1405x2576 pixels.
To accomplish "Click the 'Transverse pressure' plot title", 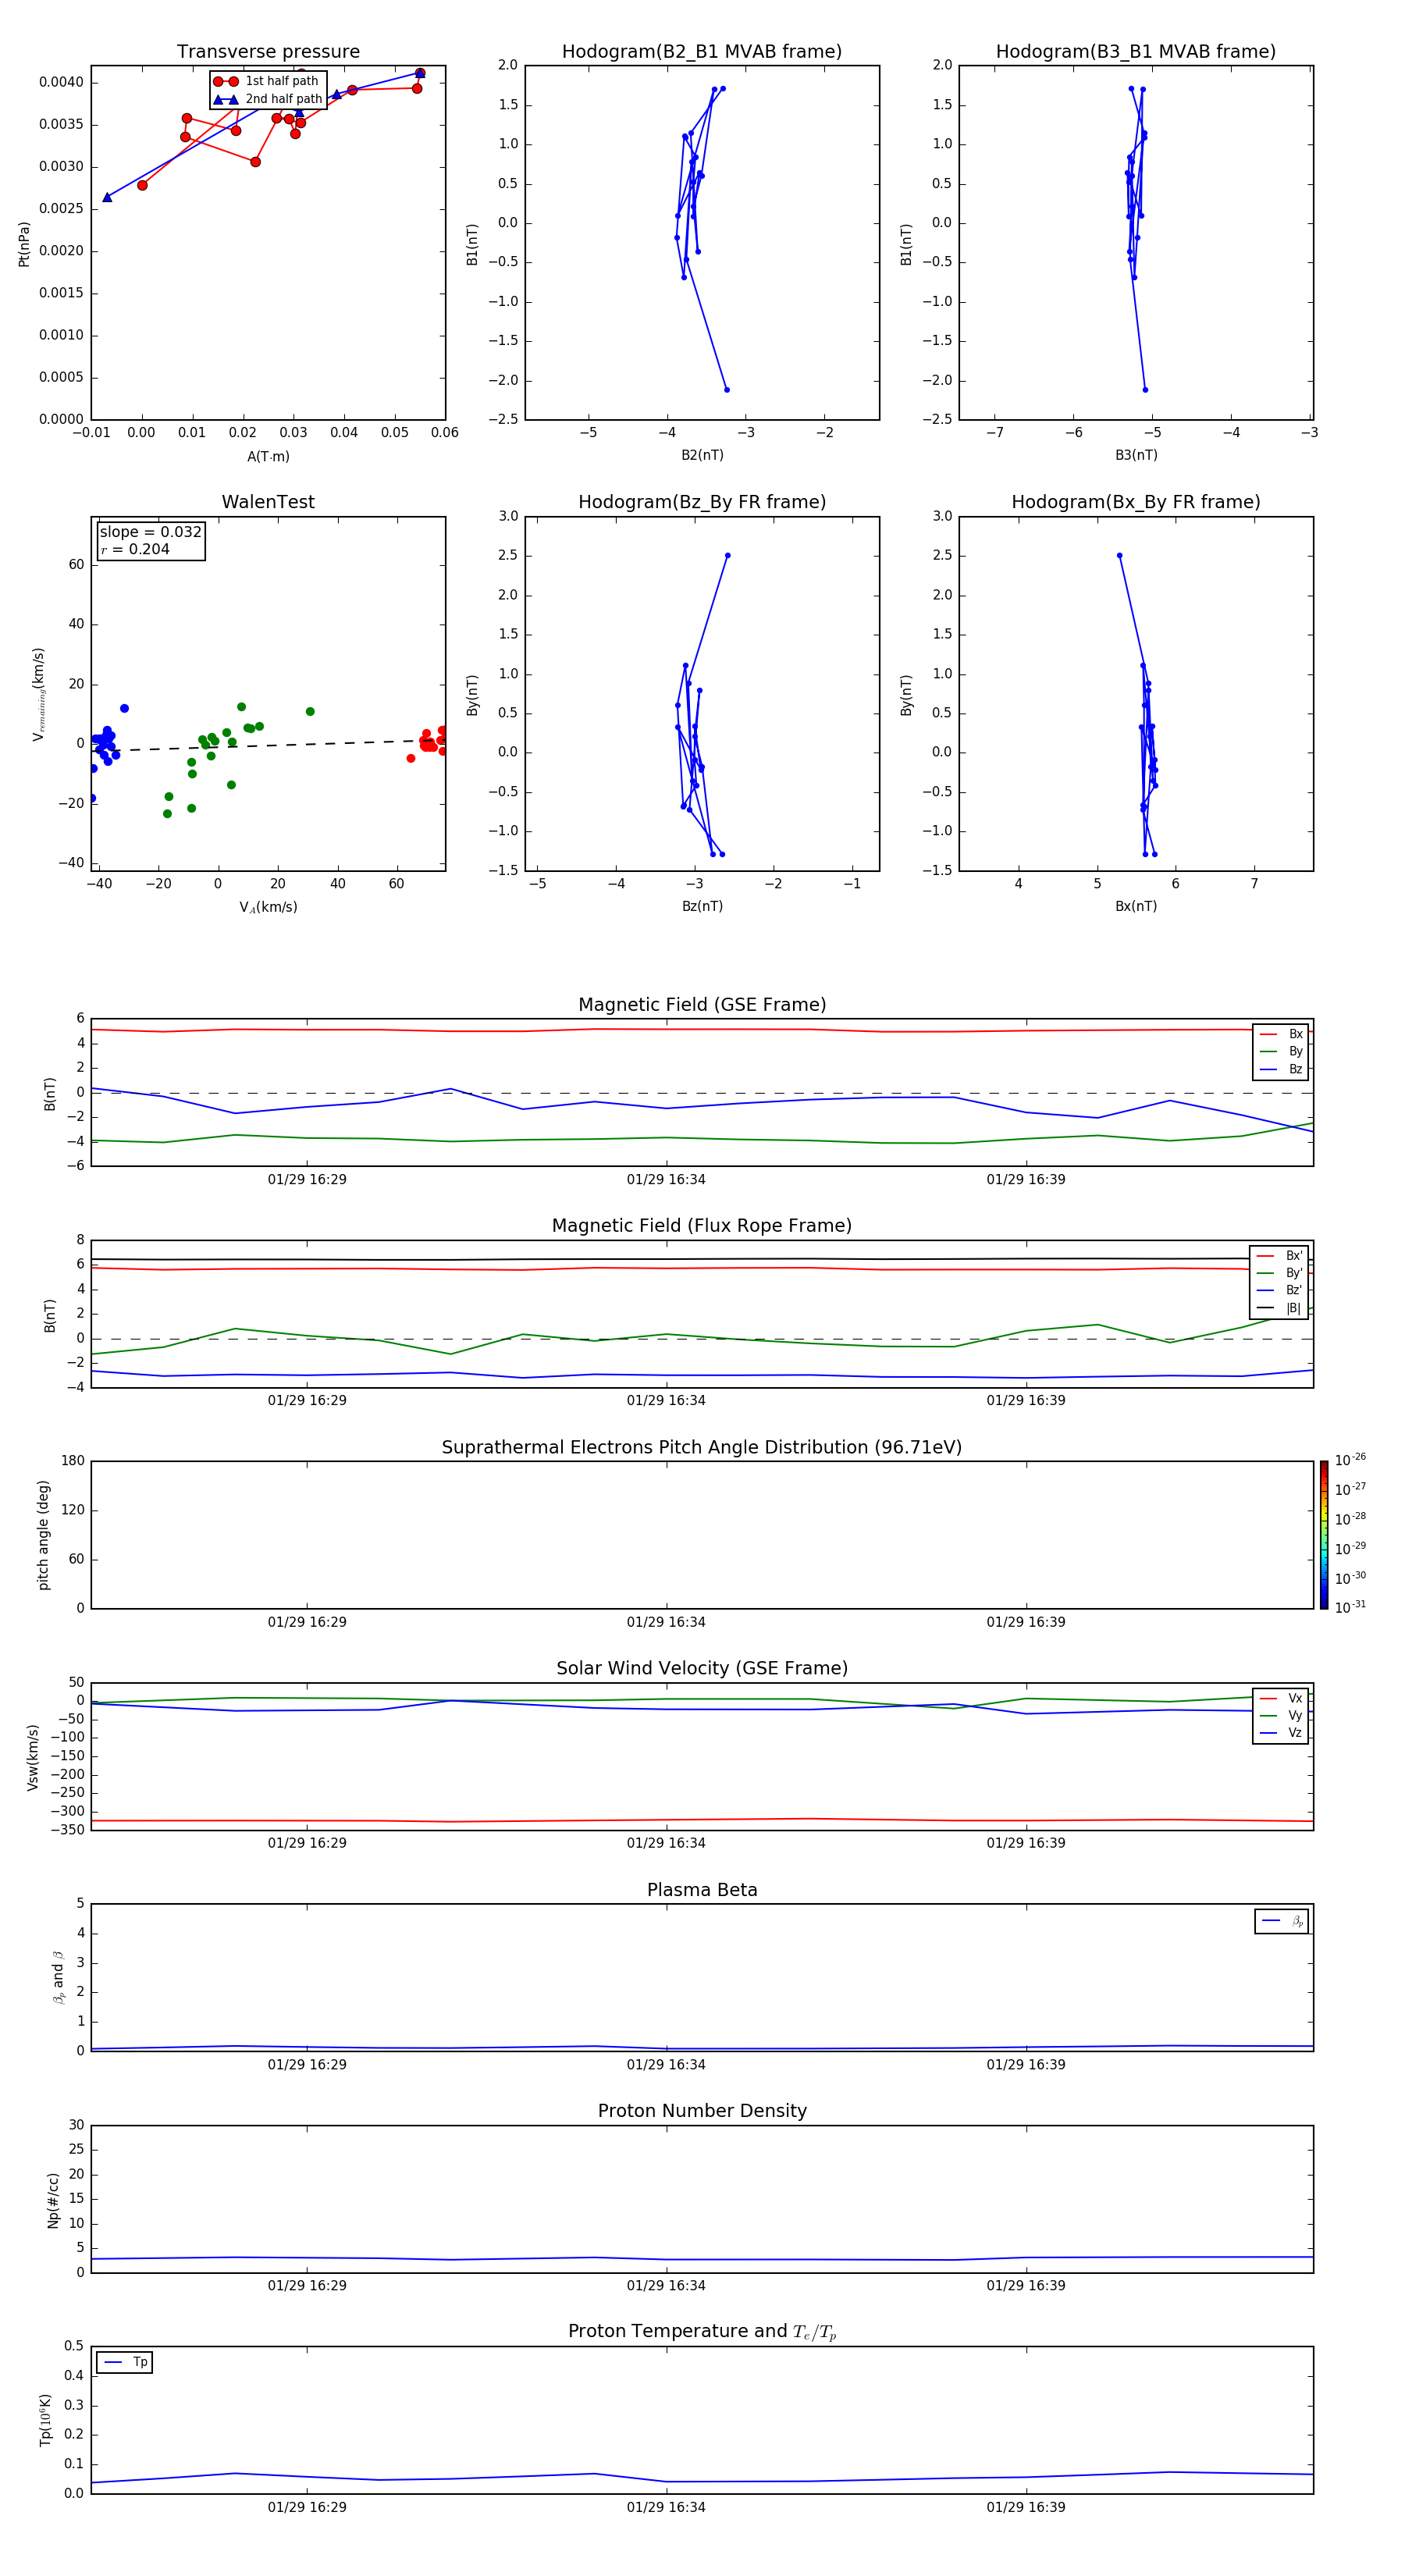I will click(268, 52).
